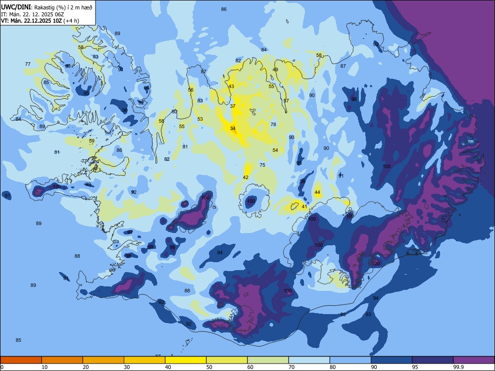Screen dimensions: 495x371
Task: Click the humidity value 43 on the map
Action: tap(231, 87)
